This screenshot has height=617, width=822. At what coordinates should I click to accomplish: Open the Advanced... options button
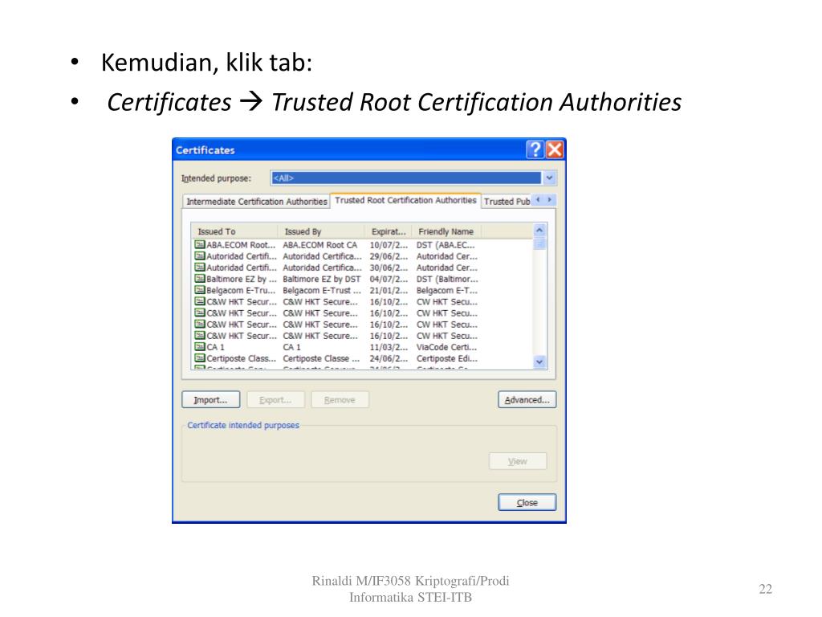(x=527, y=400)
